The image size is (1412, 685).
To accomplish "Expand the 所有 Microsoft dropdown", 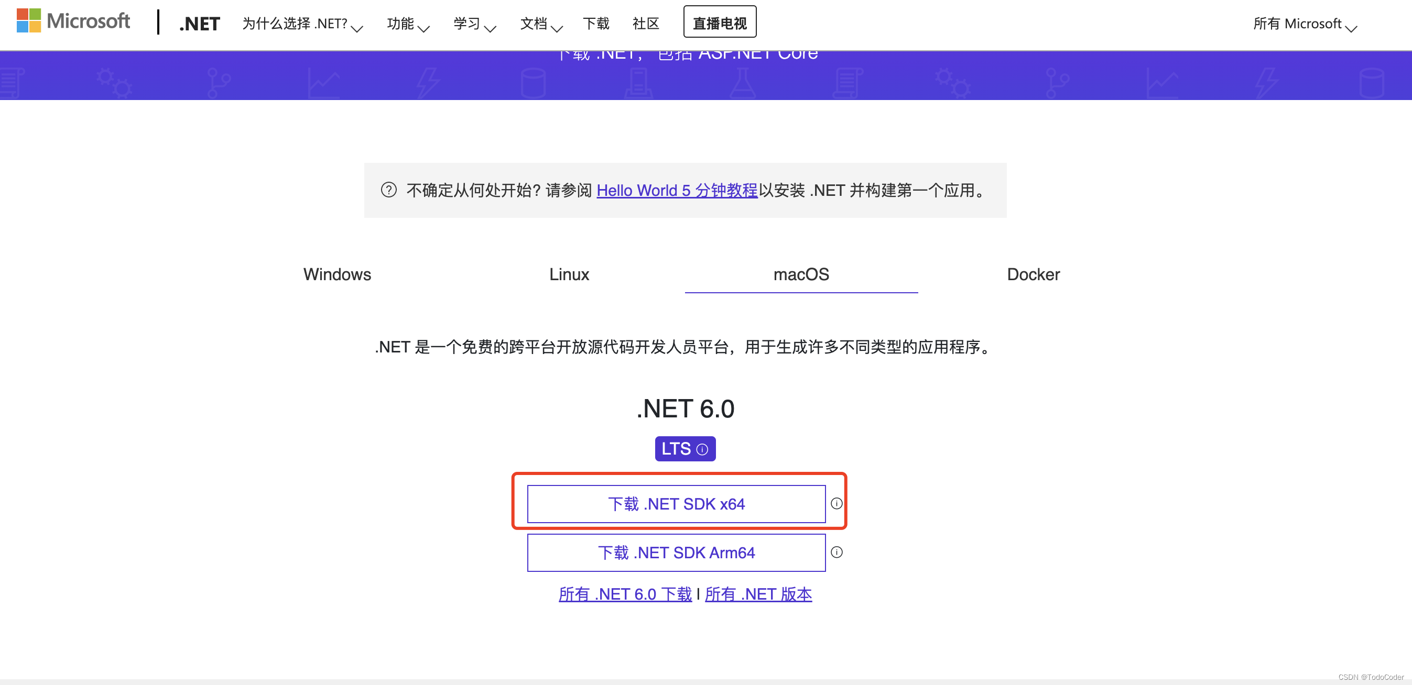I will (x=1305, y=24).
